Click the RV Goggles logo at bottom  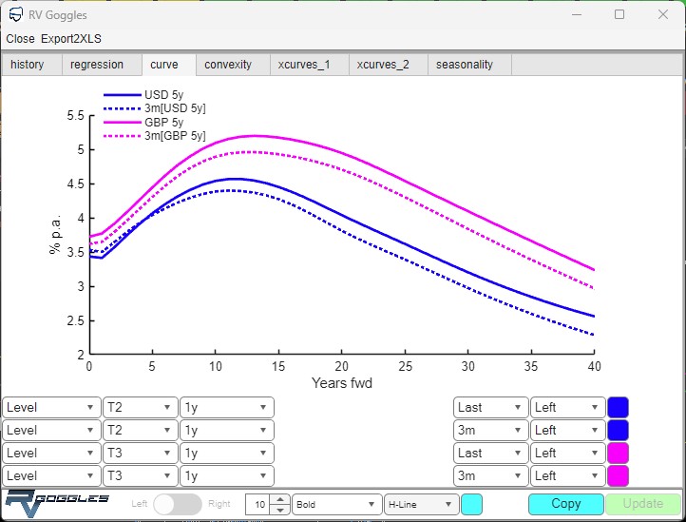(x=56, y=504)
